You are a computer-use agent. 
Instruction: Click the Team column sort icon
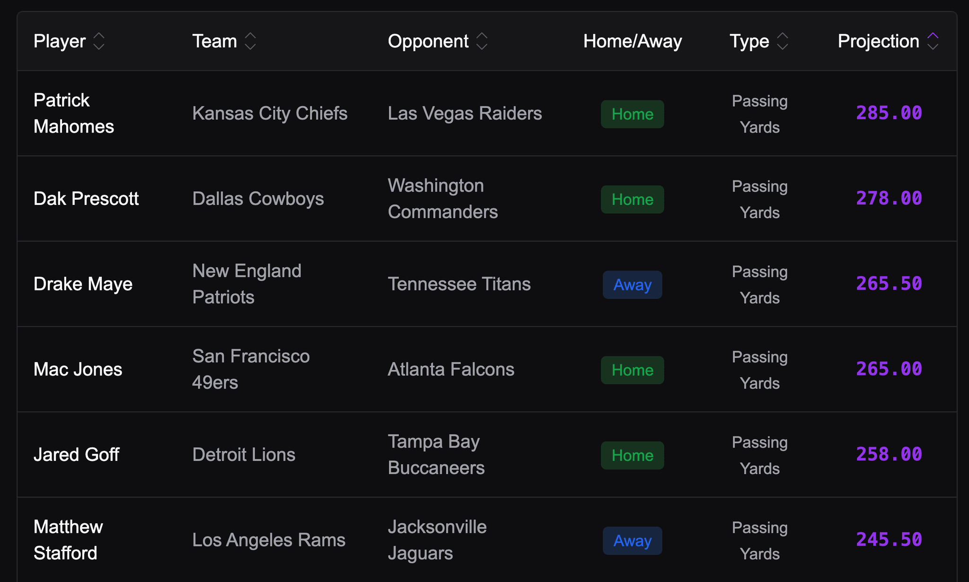[250, 41]
